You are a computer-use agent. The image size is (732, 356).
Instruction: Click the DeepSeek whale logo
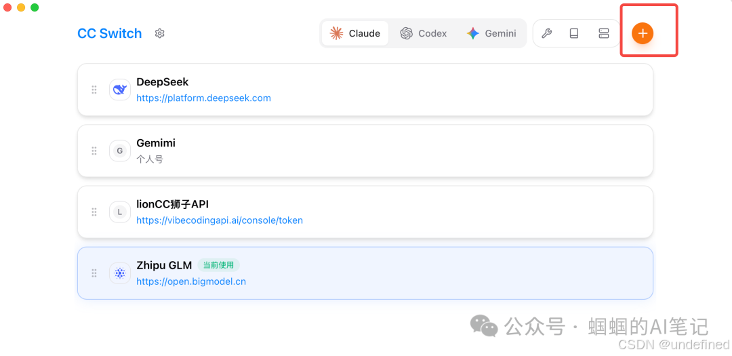click(x=120, y=90)
